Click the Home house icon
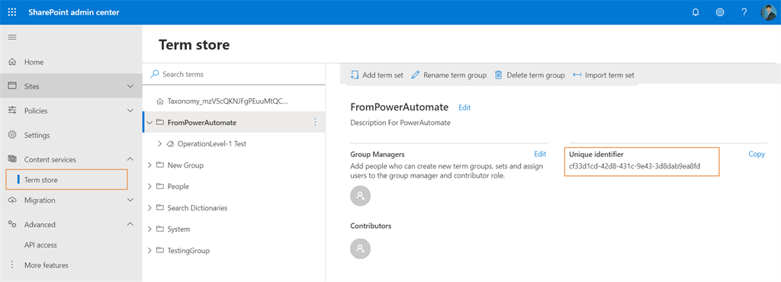The width and height of the screenshot is (781, 282). pos(12,62)
